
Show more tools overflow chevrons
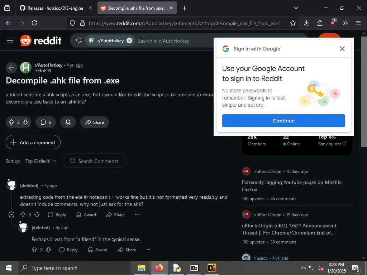pyautogui.click(x=345, y=23)
